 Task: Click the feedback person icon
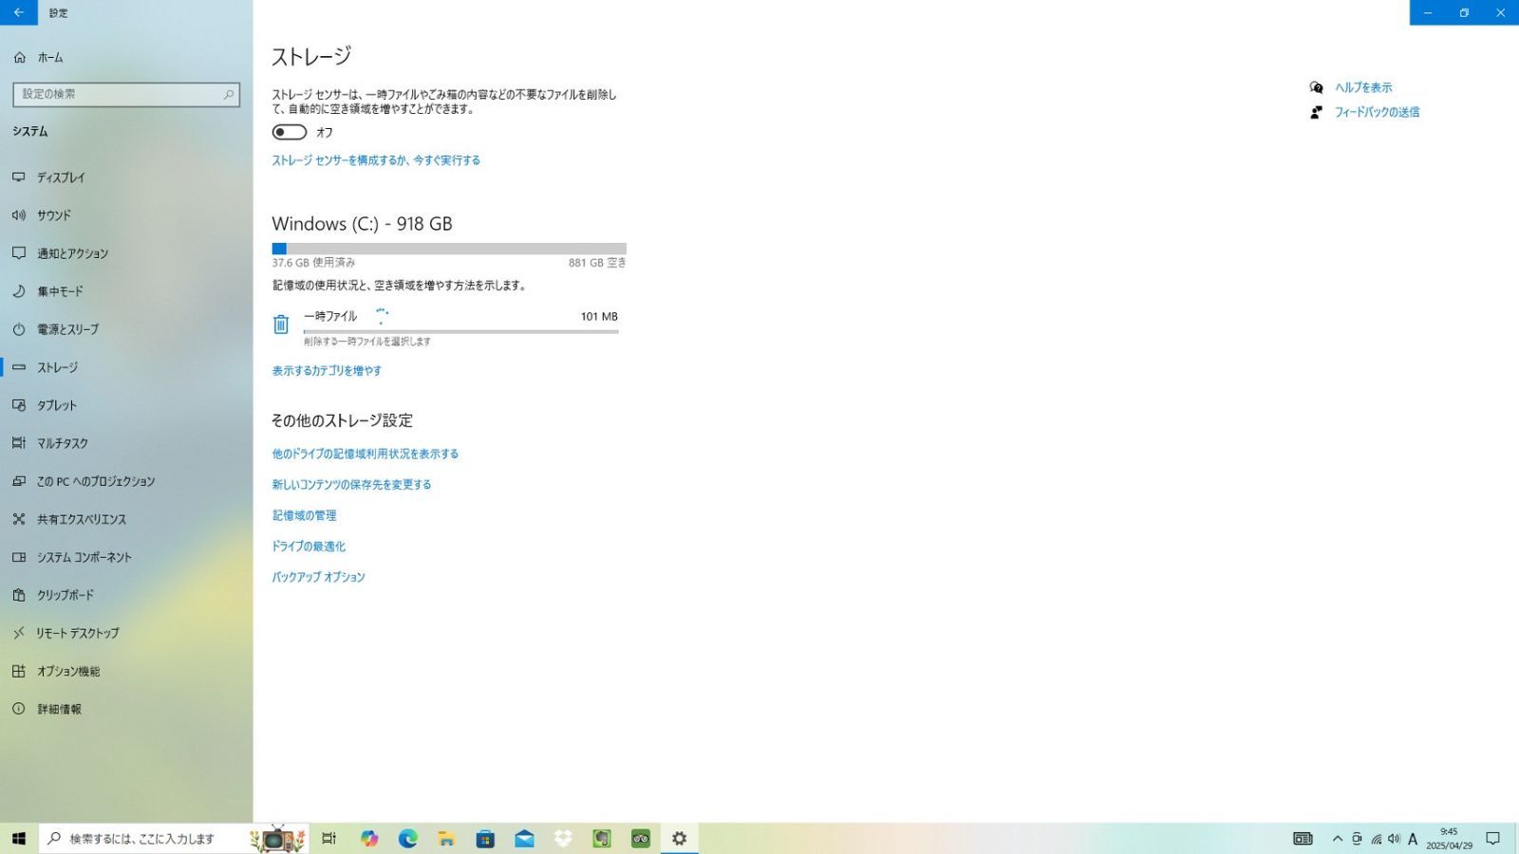point(1316,112)
